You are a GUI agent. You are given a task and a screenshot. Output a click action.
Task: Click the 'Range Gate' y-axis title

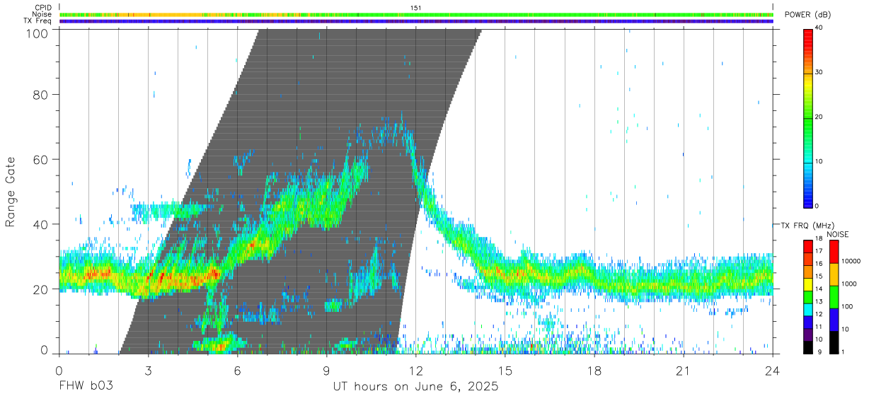click(x=11, y=192)
